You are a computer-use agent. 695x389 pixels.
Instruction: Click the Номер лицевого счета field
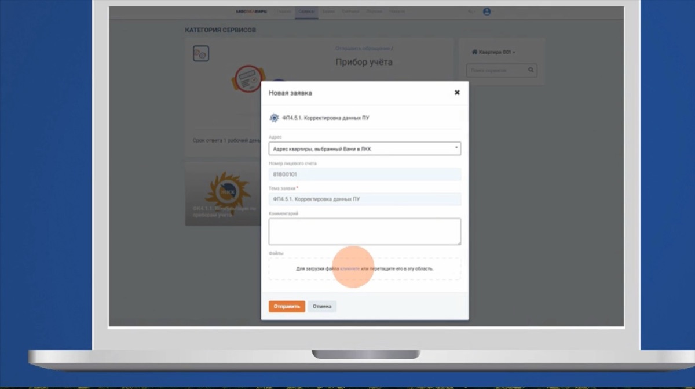tap(365, 174)
